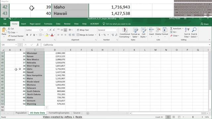
Task: Switch to the Page Layout ribbon tab
Action: (35, 24)
